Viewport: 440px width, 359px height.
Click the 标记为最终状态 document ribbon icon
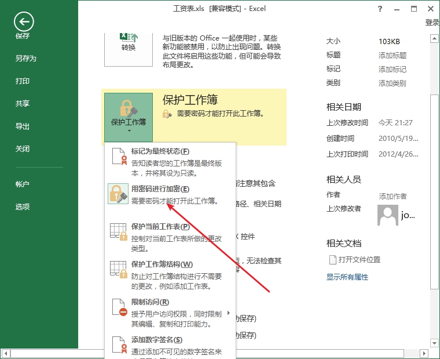[119, 157]
